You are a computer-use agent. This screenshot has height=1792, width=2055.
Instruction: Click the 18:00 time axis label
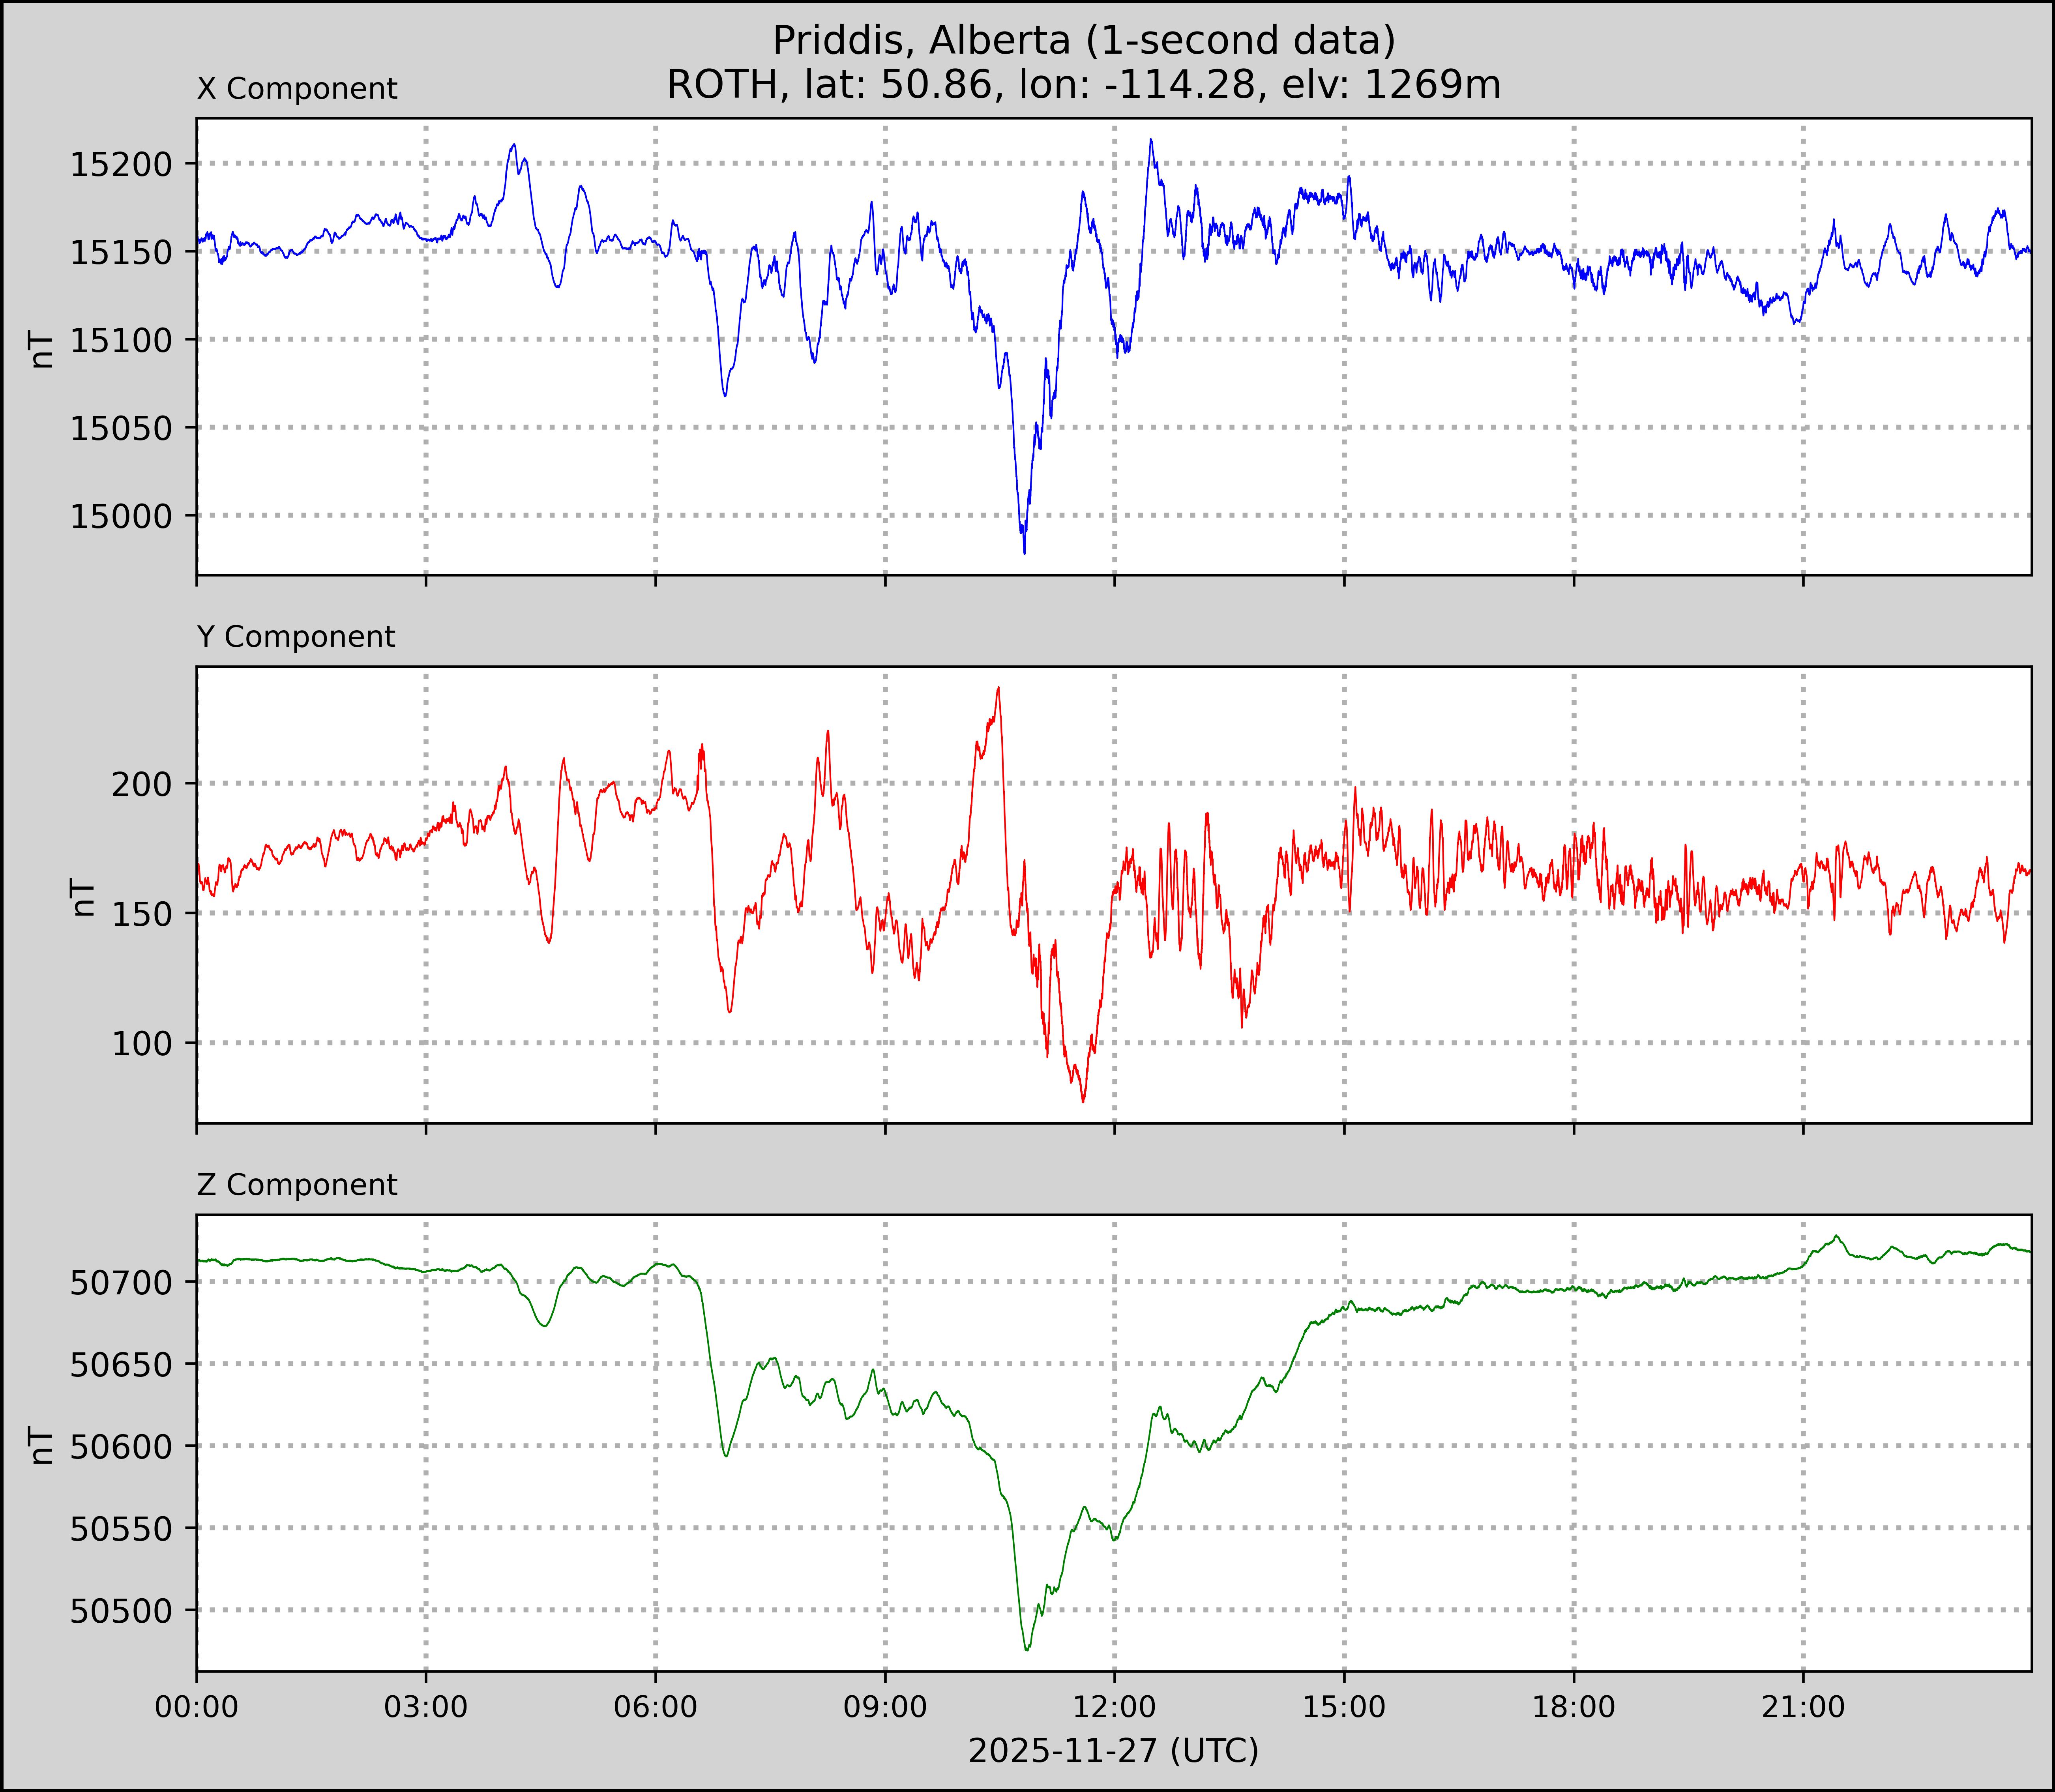pyautogui.click(x=1574, y=1707)
